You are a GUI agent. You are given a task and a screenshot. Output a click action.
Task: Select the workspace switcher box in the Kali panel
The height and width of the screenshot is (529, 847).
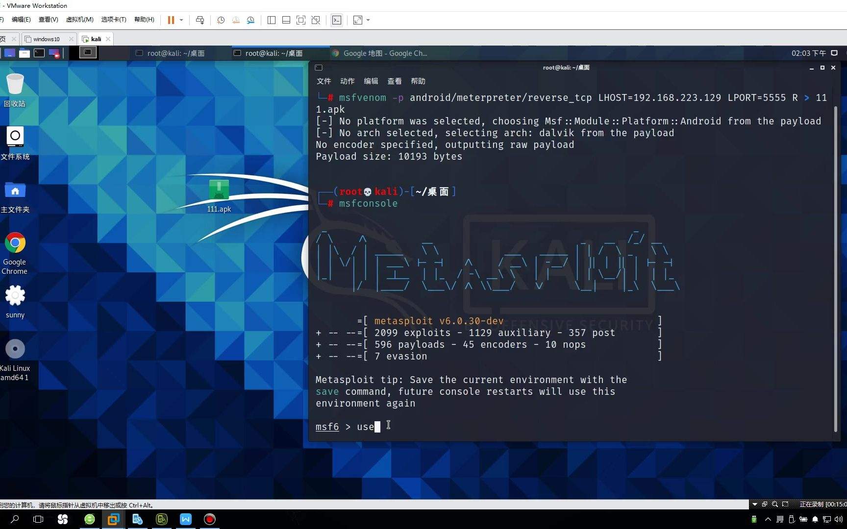[88, 52]
